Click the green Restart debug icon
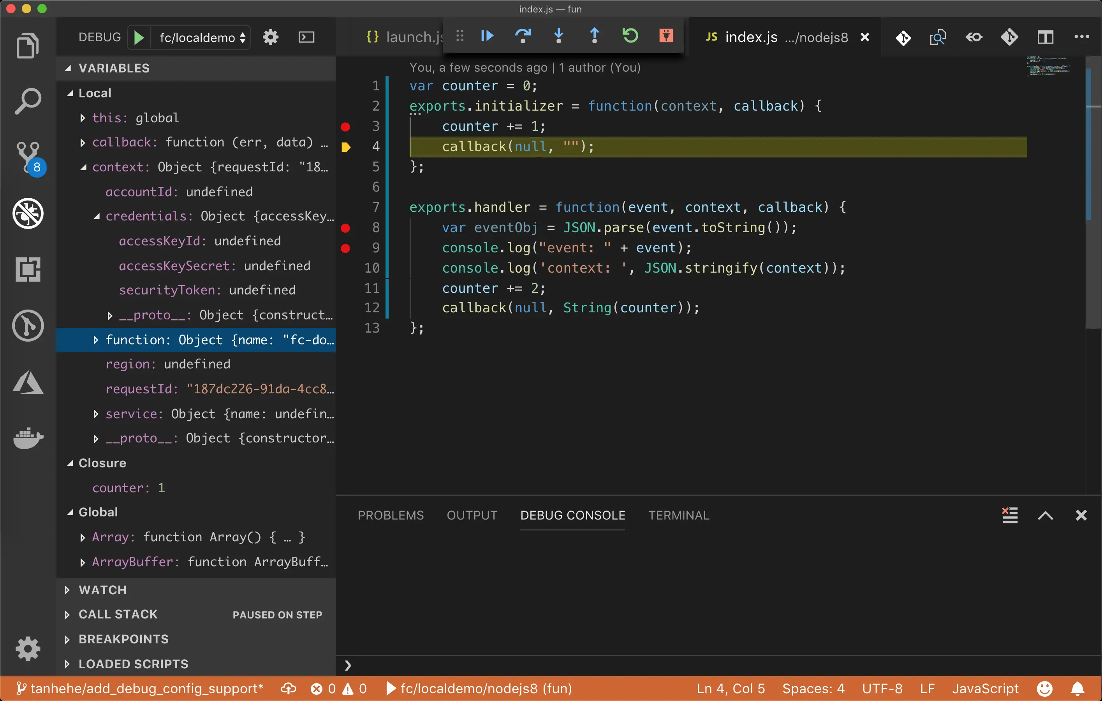 pos(630,36)
